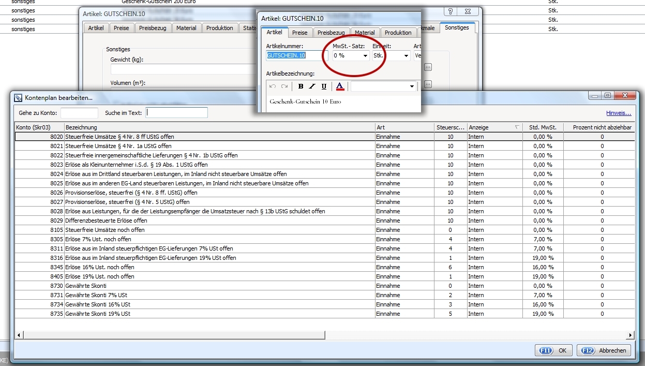Select account 8023 Erlöse als Kleinunternehmer
645x366 pixels.
325,165
